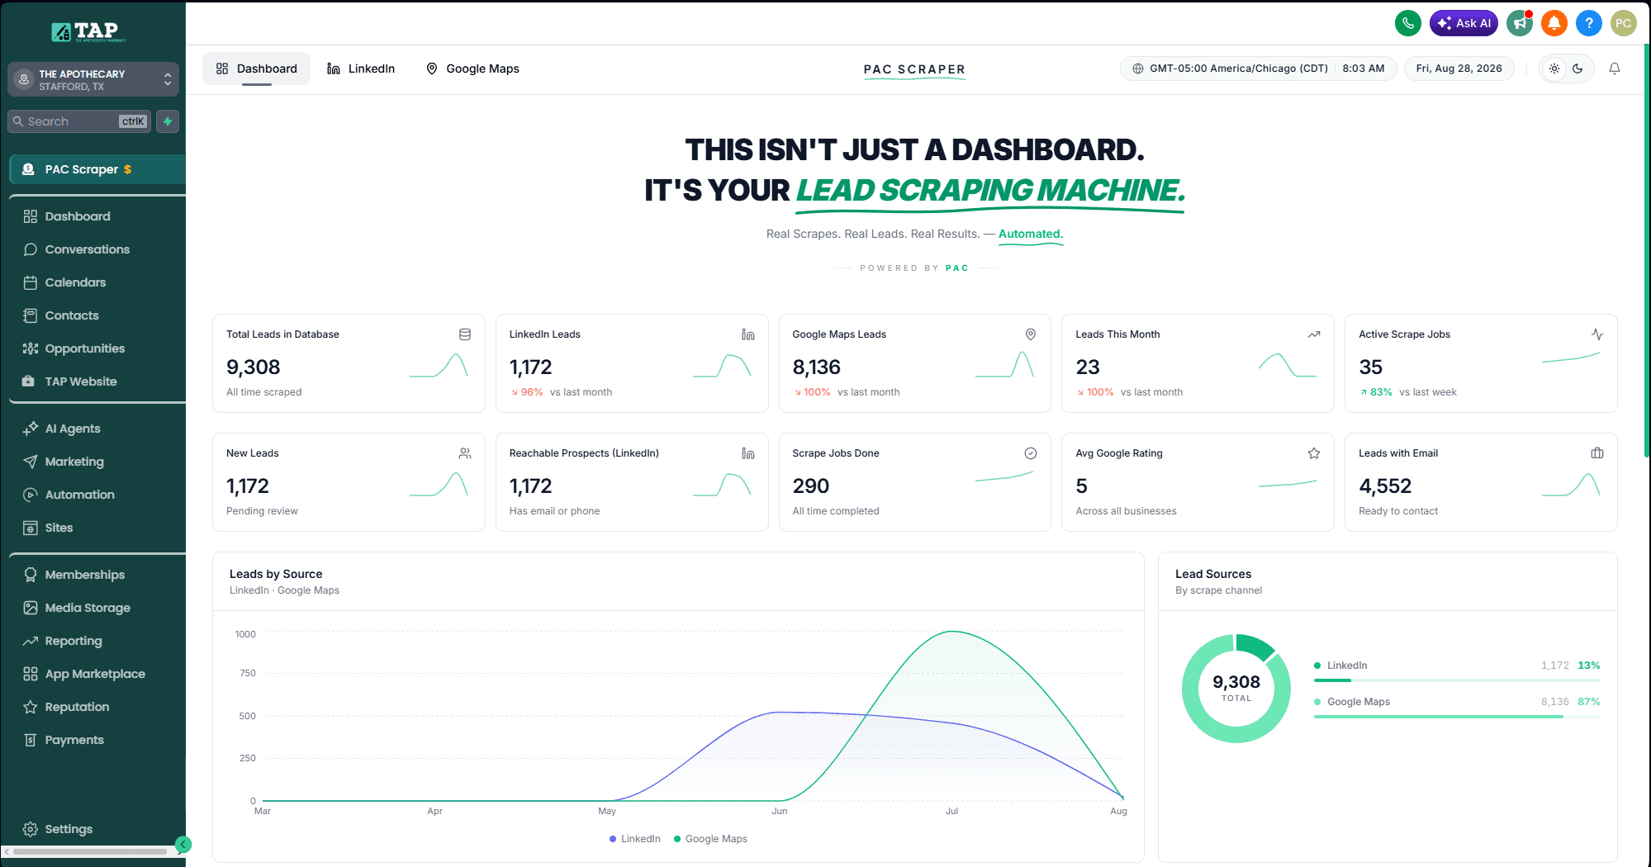Click the 4,552 Leads with Email value

tap(1385, 486)
